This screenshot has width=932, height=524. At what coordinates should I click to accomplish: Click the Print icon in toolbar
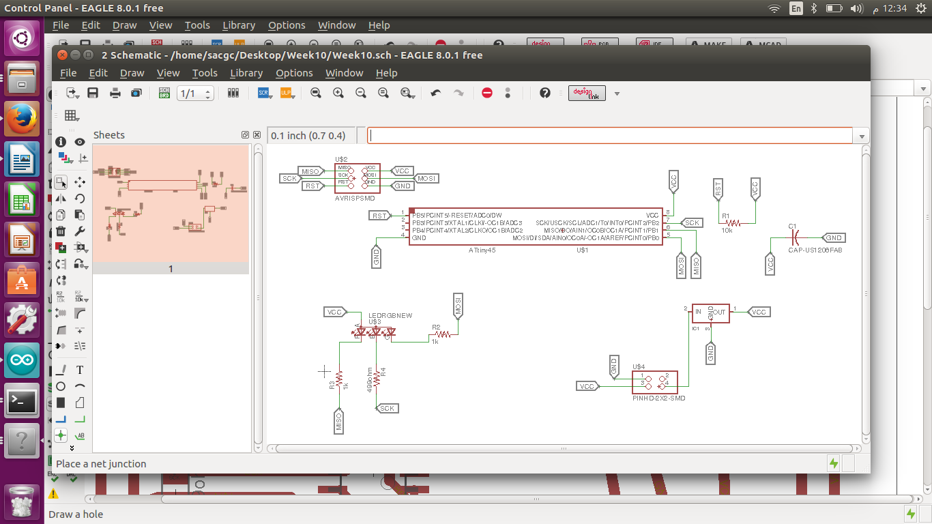tap(115, 93)
